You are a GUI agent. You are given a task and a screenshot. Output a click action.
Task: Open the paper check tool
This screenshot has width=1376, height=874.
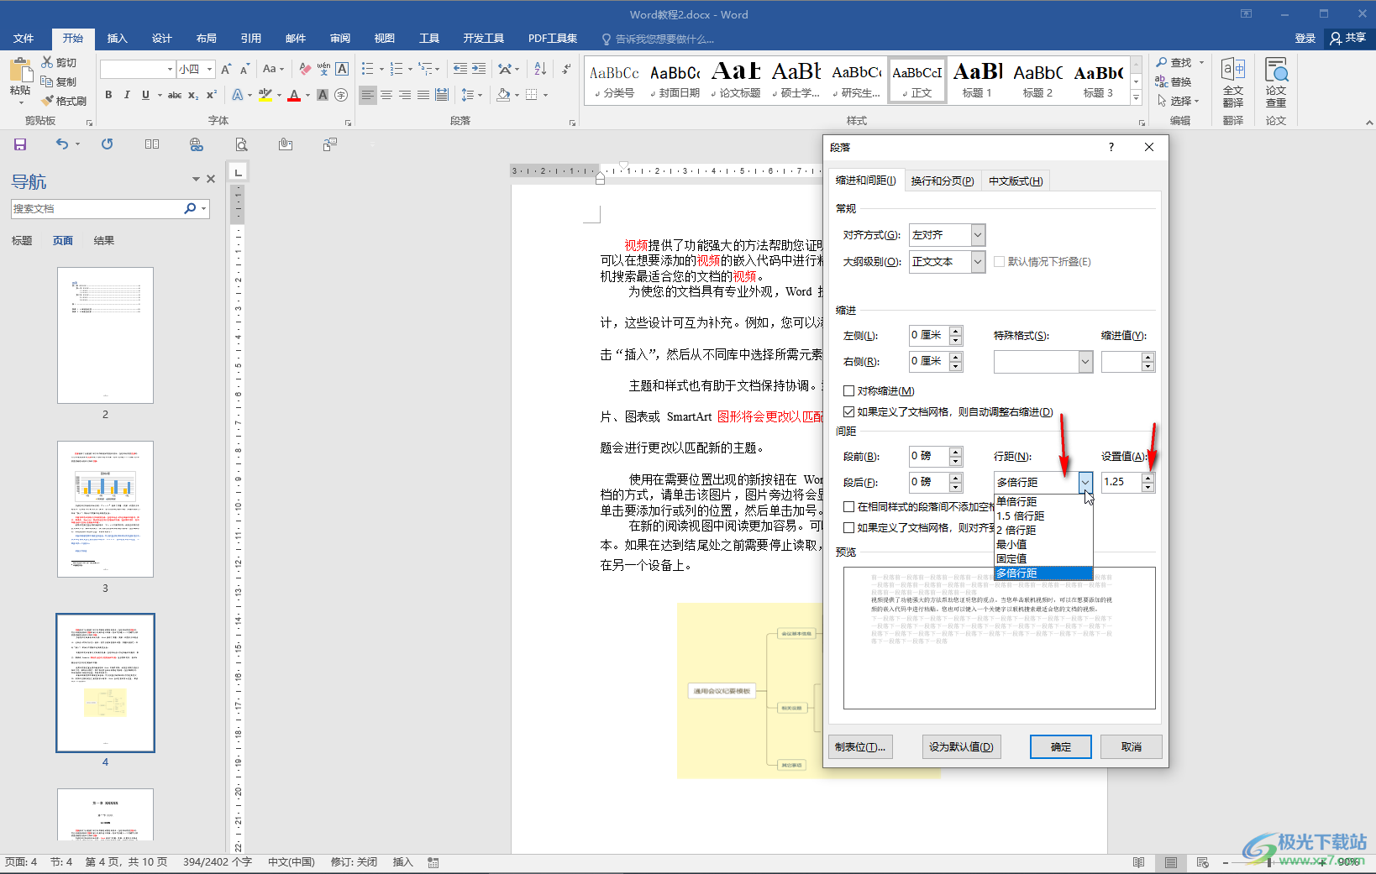point(1276,83)
